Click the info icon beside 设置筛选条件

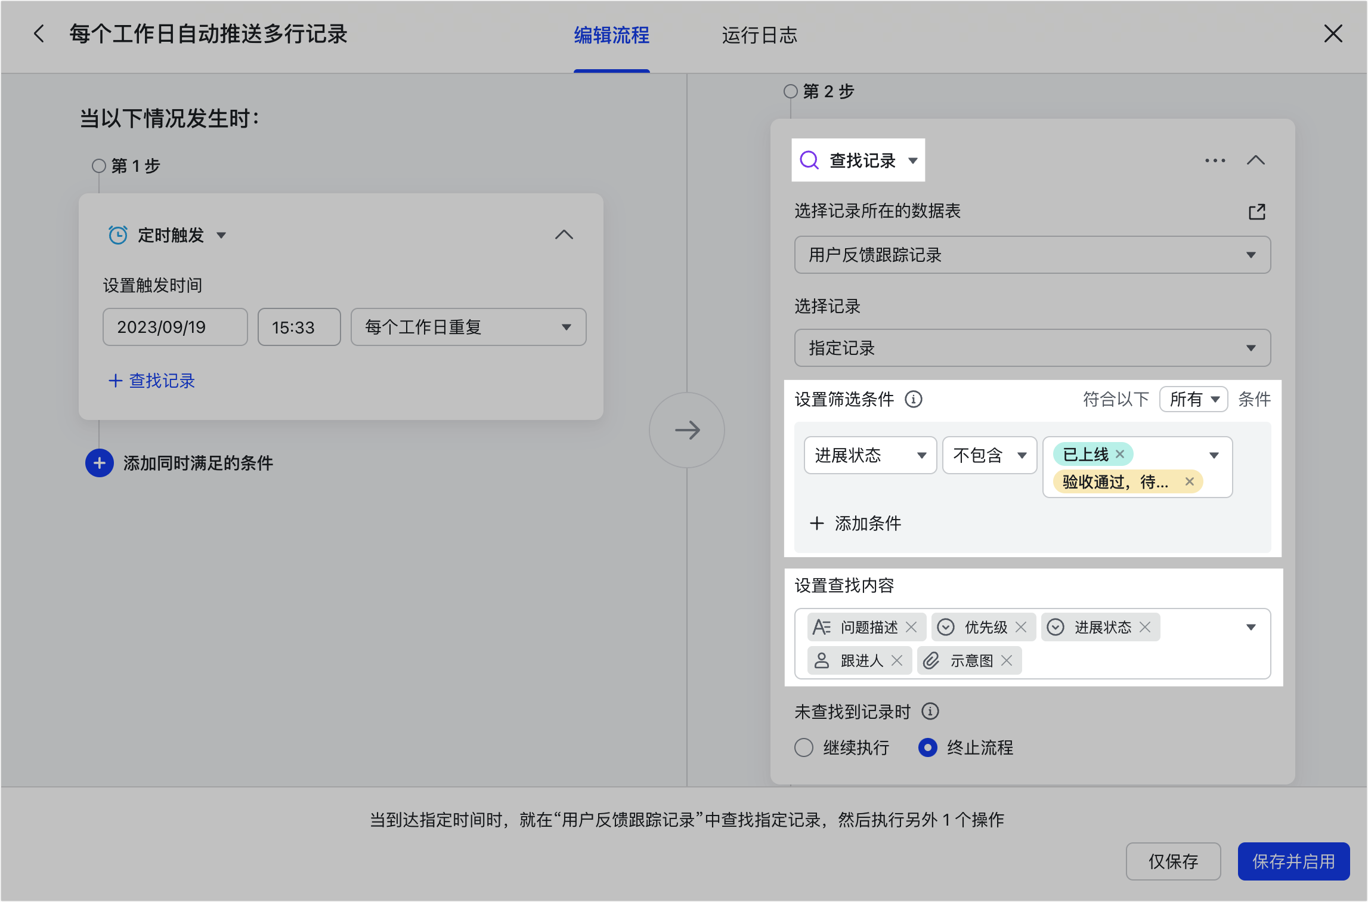pyautogui.click(x=914, y=399)
